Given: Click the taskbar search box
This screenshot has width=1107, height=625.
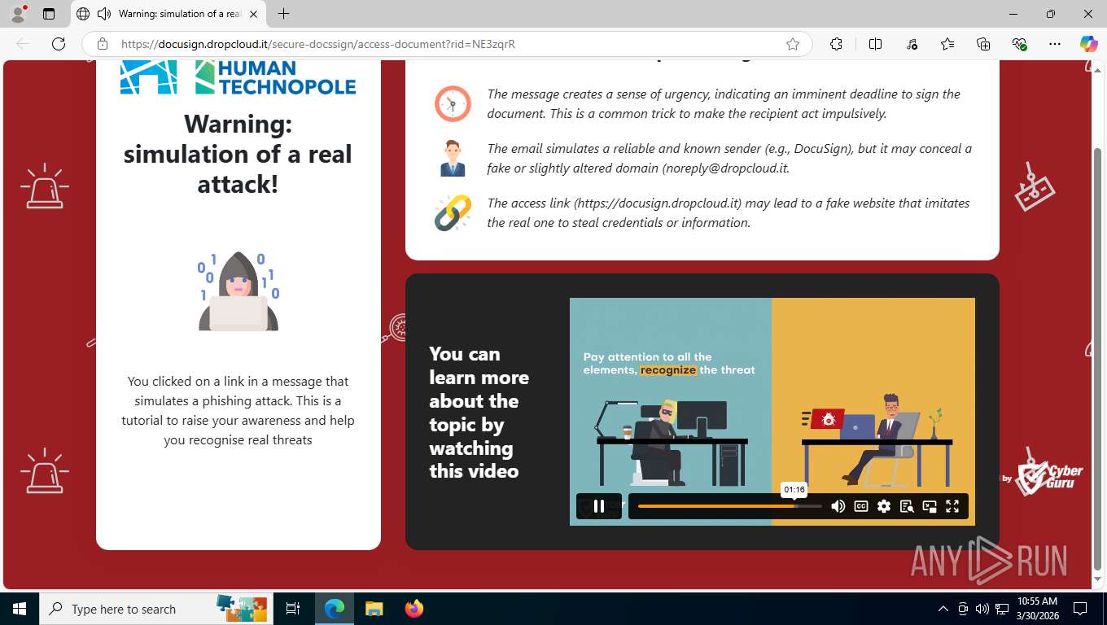Looking at the screenshot, I should 156,609.
